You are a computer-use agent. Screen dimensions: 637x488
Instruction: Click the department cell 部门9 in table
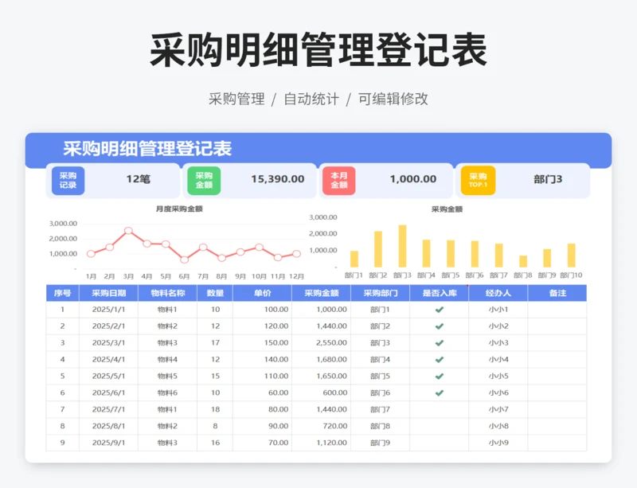point(381,443)
